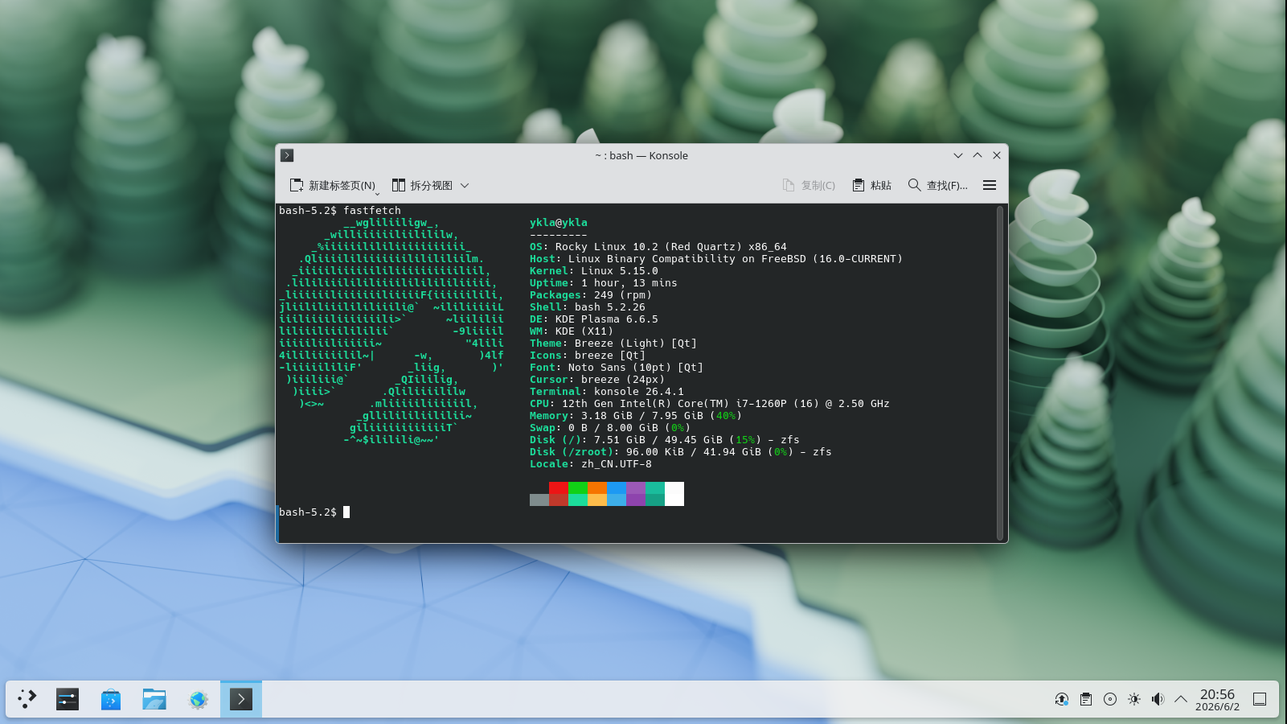
Task: Close the Konsole window
Action: (x=997, y=155)
